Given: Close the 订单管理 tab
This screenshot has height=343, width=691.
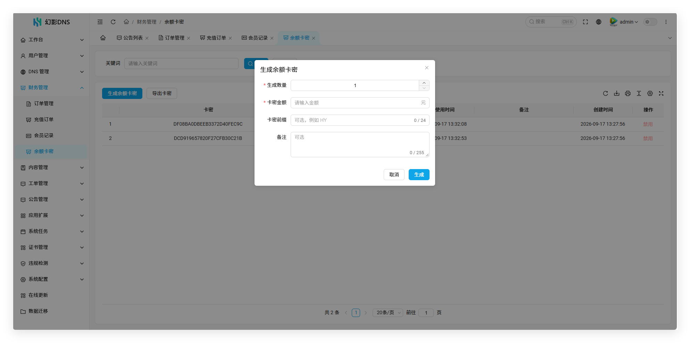Looking at the screenshot, I should (x=189, y=38).
